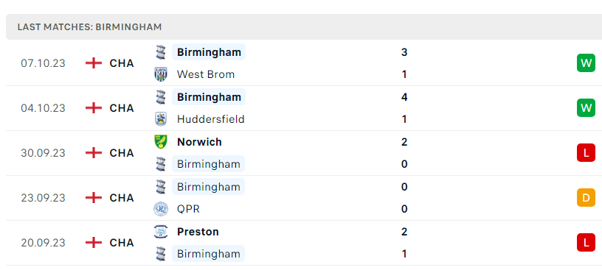The width and height of the screenshot is (602, 270).
Task: Click the QPR club crest
Action: click(x=161, y=209)
